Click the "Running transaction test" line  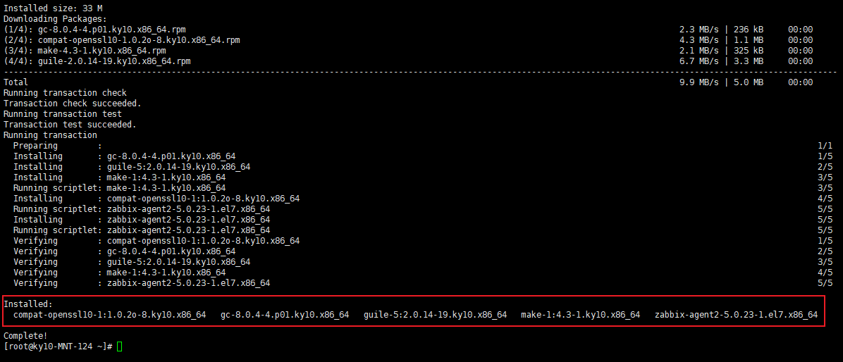63,114
